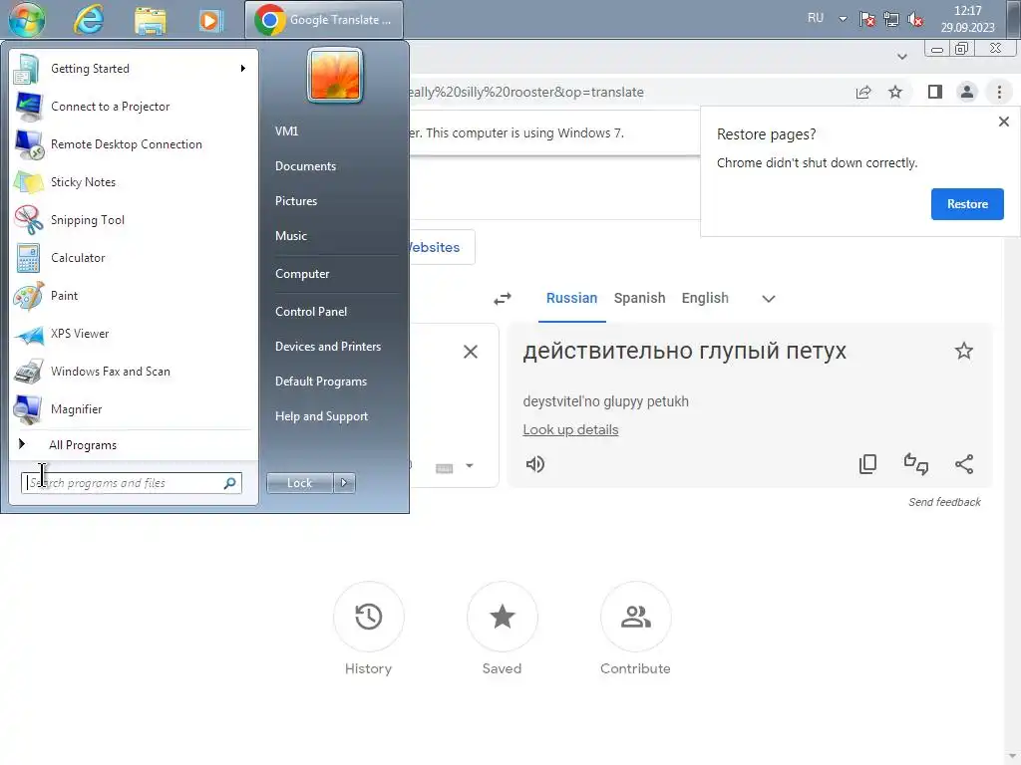Open XPS Viewer
This screenshot has height=765, width=1021.
[133, 333]
